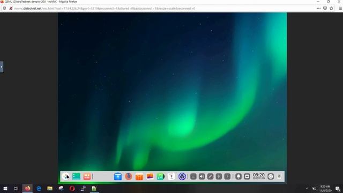Open the red show-desktop grid icon in dock

[x=87, y=176]
